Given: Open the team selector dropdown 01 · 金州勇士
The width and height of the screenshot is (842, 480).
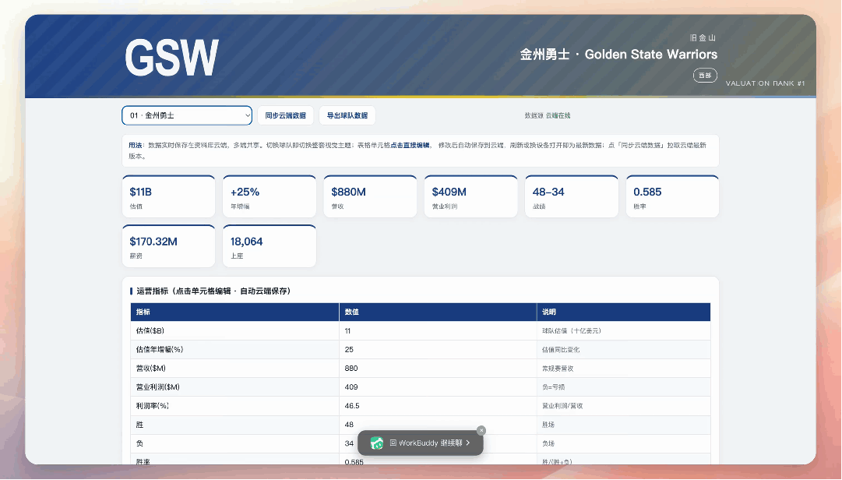Looking at the screenshot, I should [x=187, y=115].
